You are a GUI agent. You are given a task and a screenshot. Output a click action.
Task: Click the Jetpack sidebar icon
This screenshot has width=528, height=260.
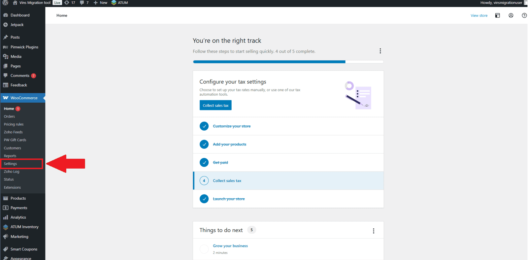tap(6, 25)
